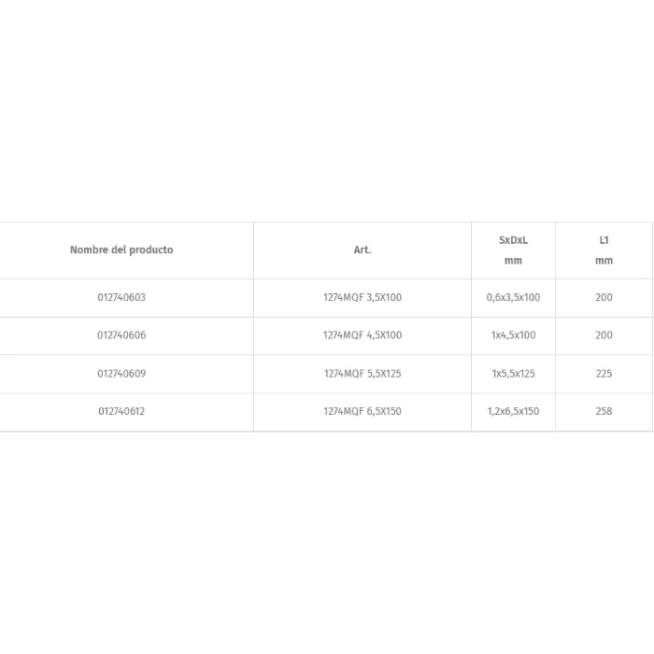Click article 1274MQF 5,5X125
Image resolution: width=654 pixels, height=654 pixels.
tap(363, 374)
